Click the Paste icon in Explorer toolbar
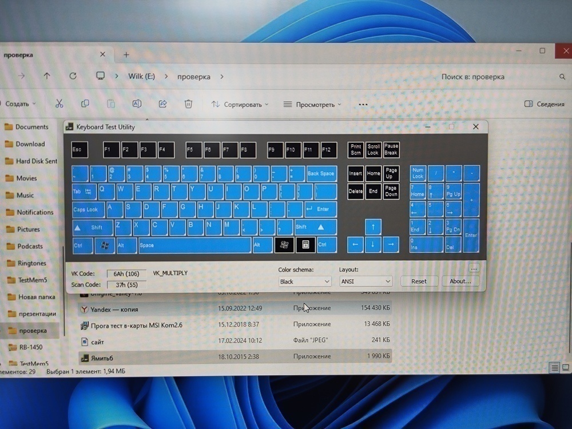Viewport: 572px width, 429px height. 110,104
